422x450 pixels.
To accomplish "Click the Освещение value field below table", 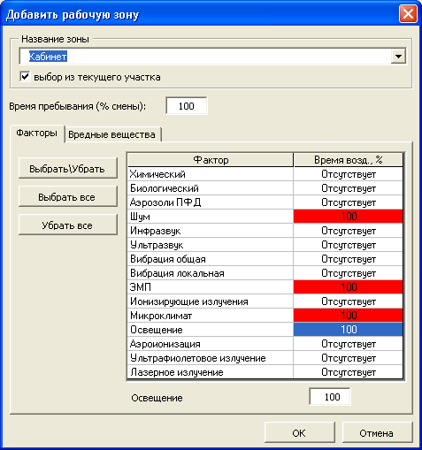I will click(x=330, y=397).
